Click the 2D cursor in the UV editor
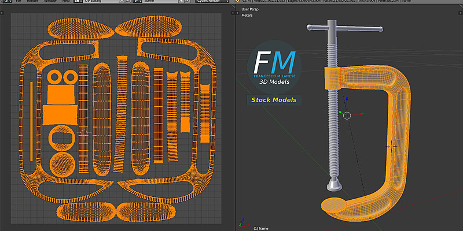463x231 pixels. coord(84,133)
